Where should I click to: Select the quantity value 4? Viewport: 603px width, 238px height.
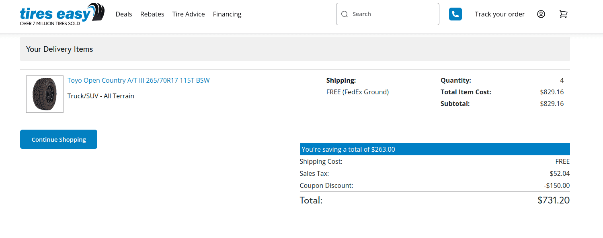pyautogui.click(x=562, y=80)
